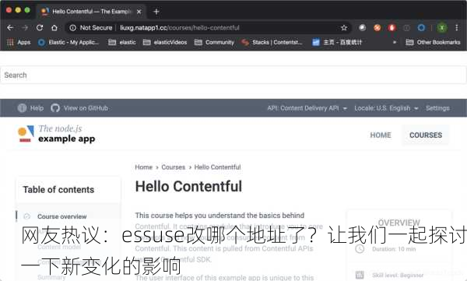Click the Search input field

click(x=233, y=75)
